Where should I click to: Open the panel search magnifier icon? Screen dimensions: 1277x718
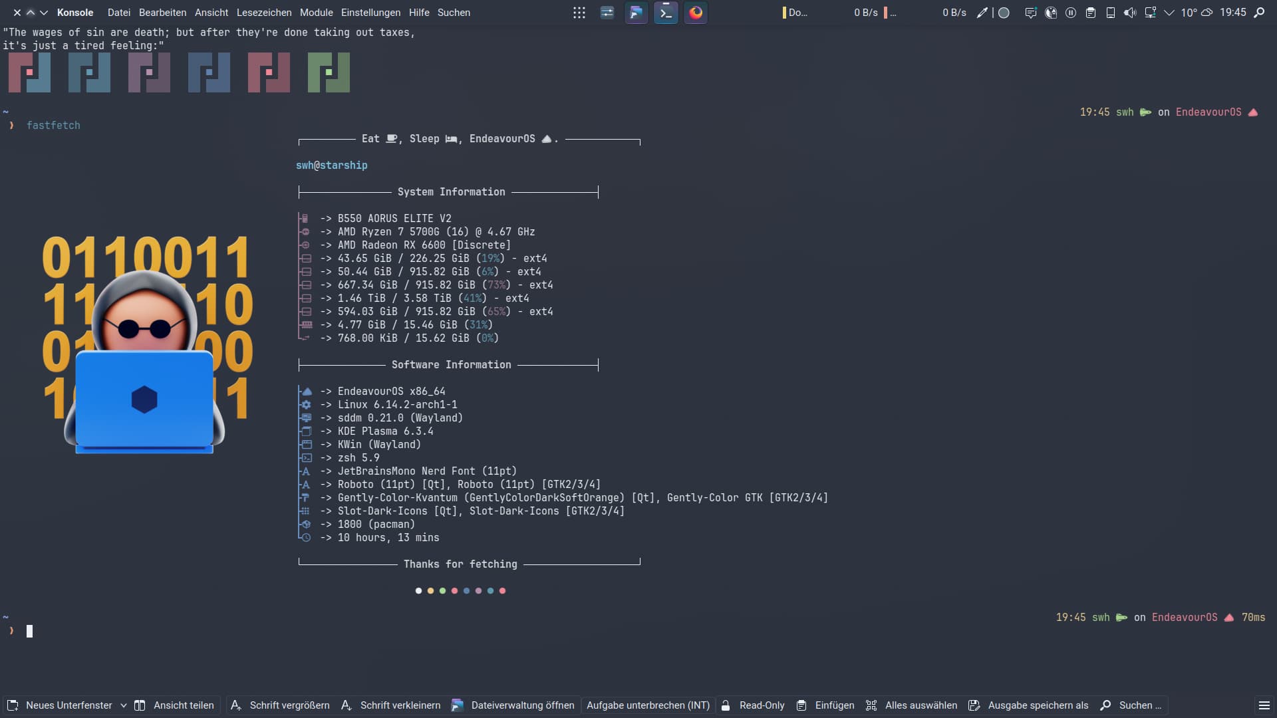(1259, 13)
